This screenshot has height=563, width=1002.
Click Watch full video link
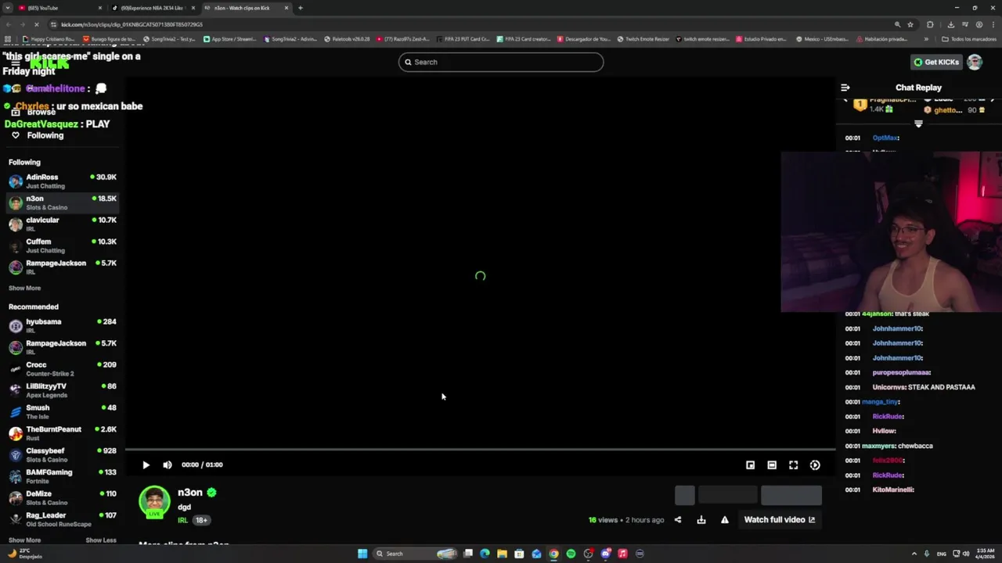click(779, 519)
